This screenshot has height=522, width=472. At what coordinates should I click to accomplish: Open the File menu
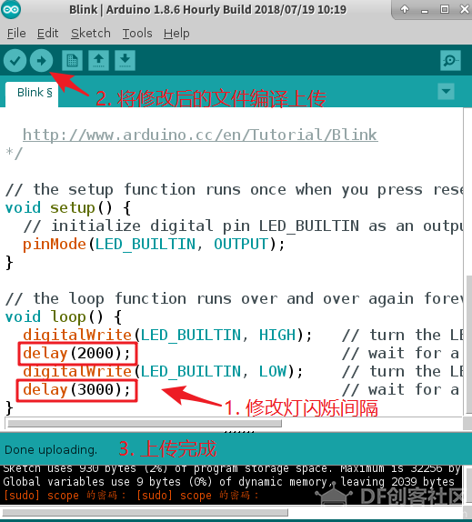(16, 34)
